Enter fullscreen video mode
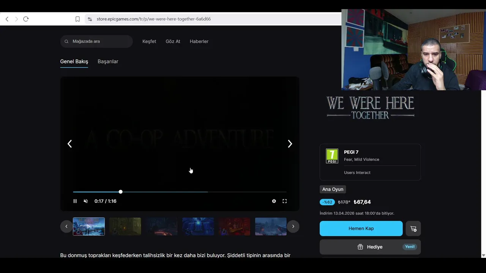 284,201
